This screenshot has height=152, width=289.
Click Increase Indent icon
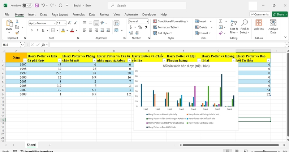(x=108, y=30)
